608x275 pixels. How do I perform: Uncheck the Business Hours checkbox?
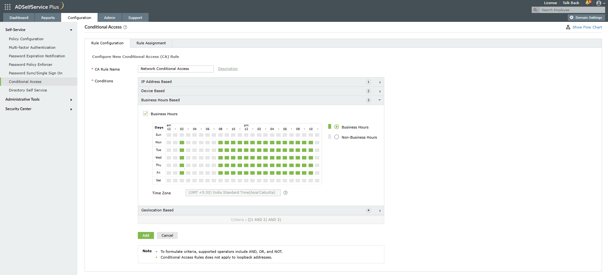click(x=146, y=114)
